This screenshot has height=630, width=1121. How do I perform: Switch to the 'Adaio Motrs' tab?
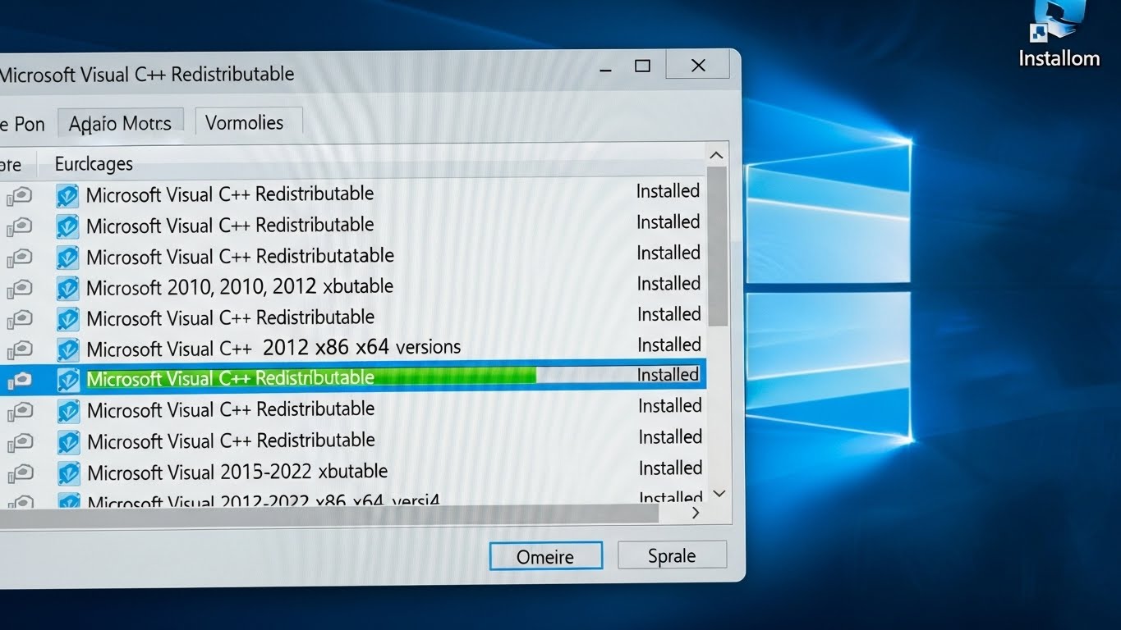[x=120, y=123]
